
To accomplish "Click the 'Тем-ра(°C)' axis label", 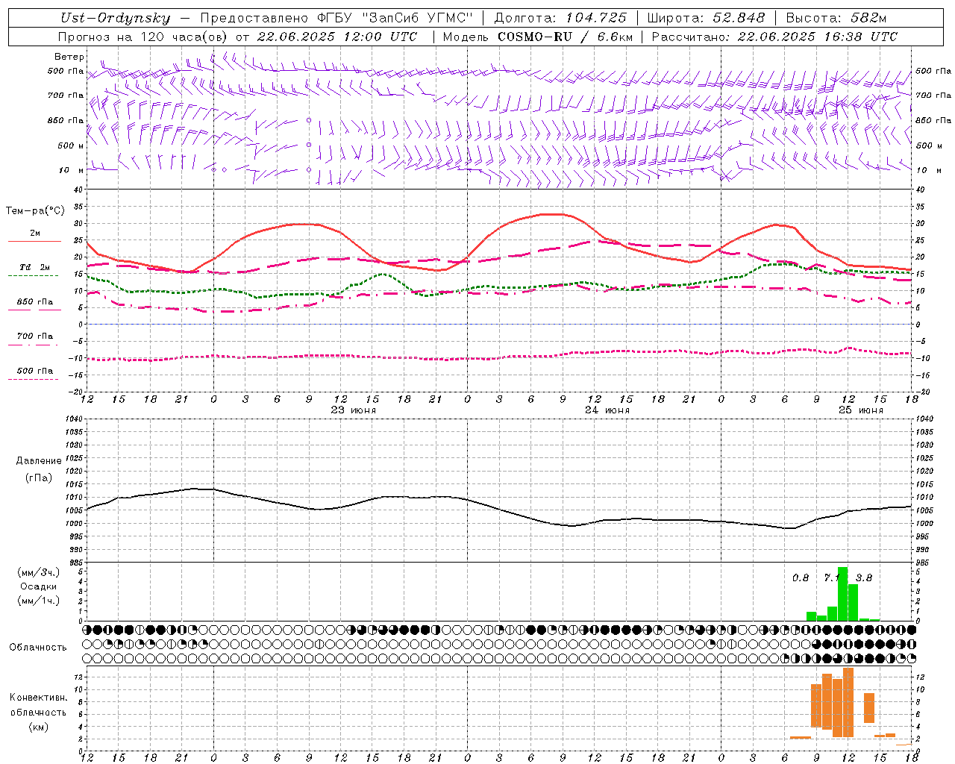I will coord(35,211).
